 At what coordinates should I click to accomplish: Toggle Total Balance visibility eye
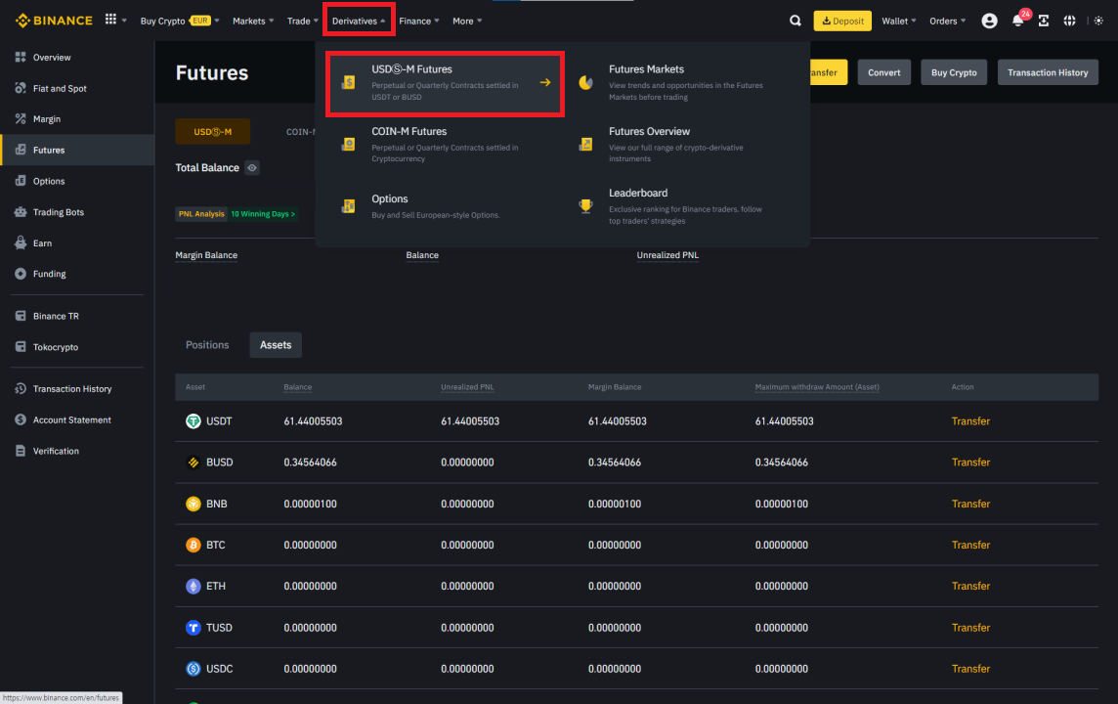click(x=252, y=167)
